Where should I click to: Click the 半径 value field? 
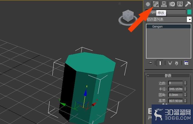coord(175,89)
